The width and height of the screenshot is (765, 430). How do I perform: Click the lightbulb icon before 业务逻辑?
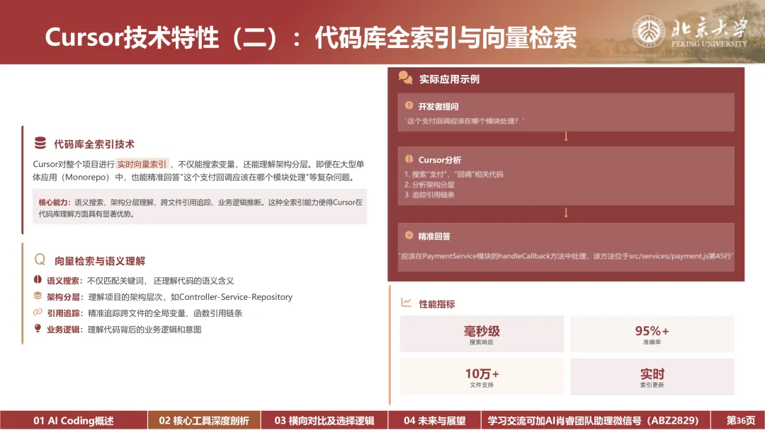pyautogui.click(x=38, y=328)
